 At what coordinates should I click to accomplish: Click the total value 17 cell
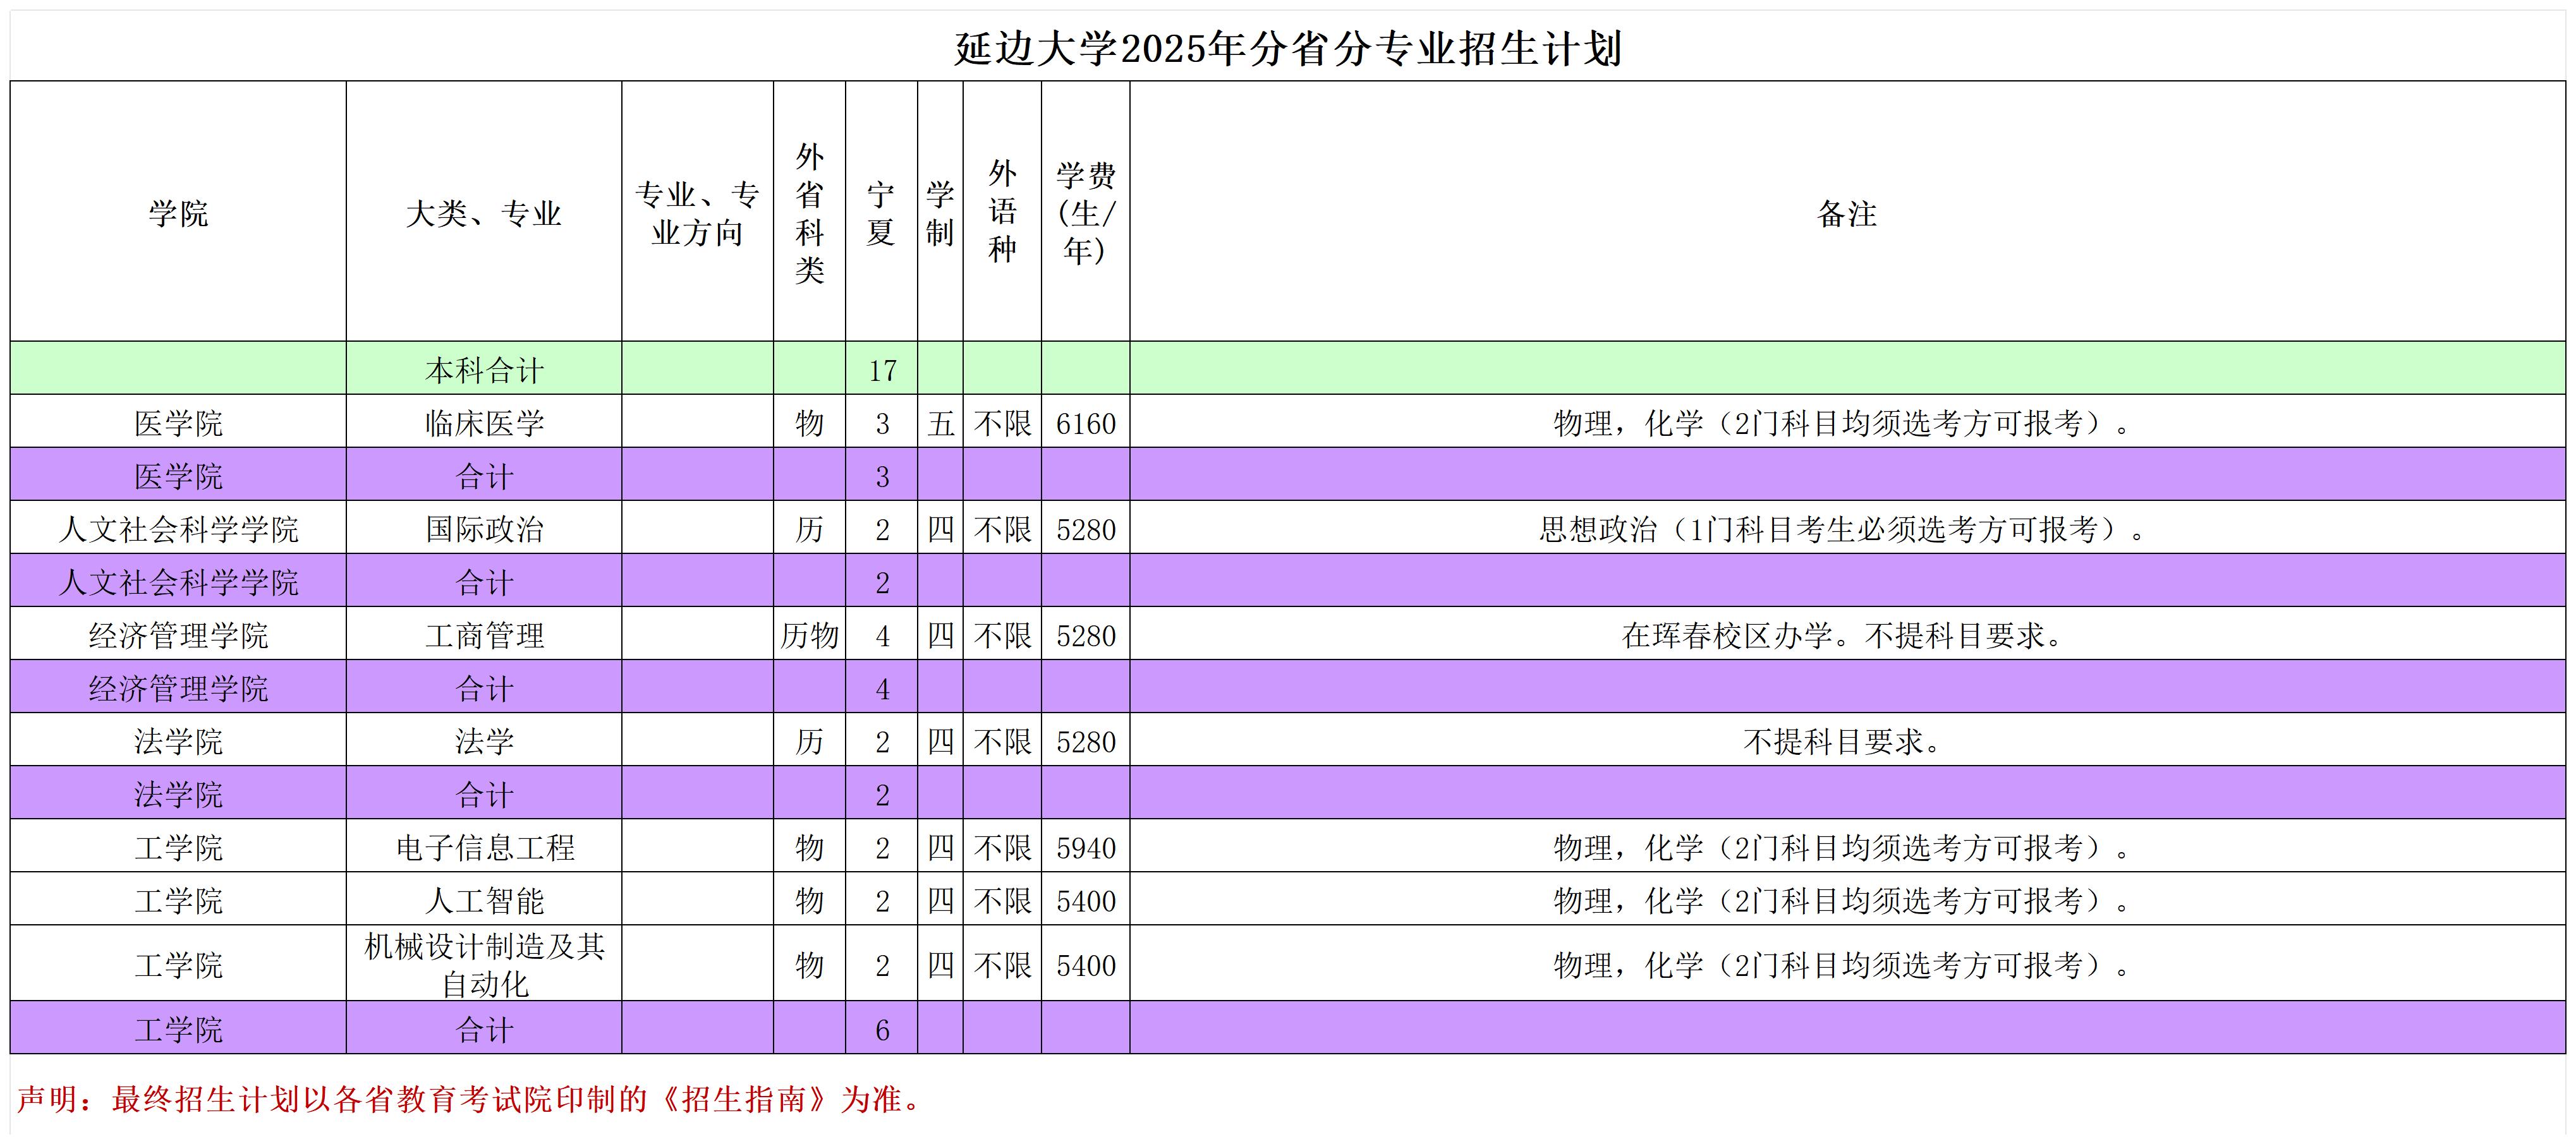pos(881,369)
